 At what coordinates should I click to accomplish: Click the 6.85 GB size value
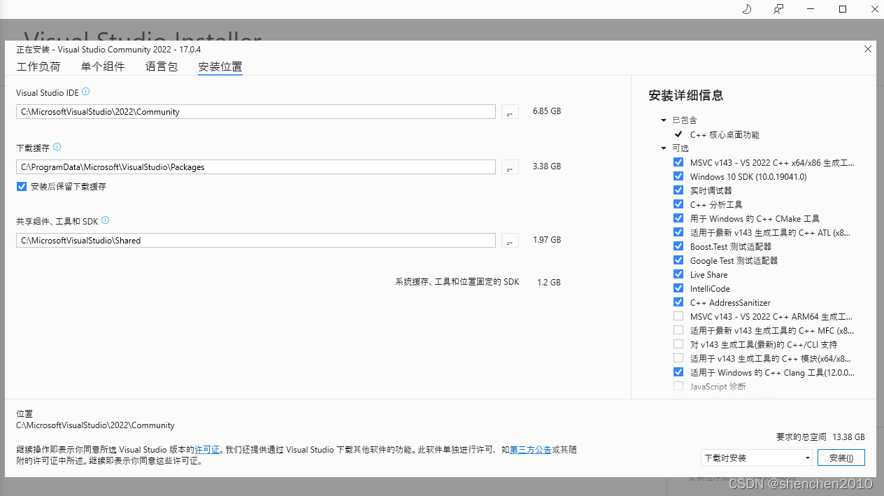click(547, 111)
